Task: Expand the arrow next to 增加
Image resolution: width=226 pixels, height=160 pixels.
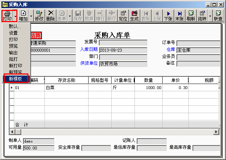Action: click(31, 16)
